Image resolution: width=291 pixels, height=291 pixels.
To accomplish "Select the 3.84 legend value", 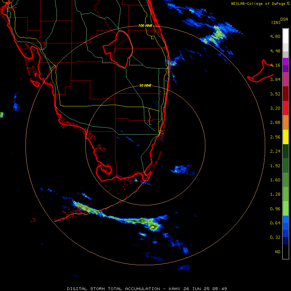I will tap(275, 80).
